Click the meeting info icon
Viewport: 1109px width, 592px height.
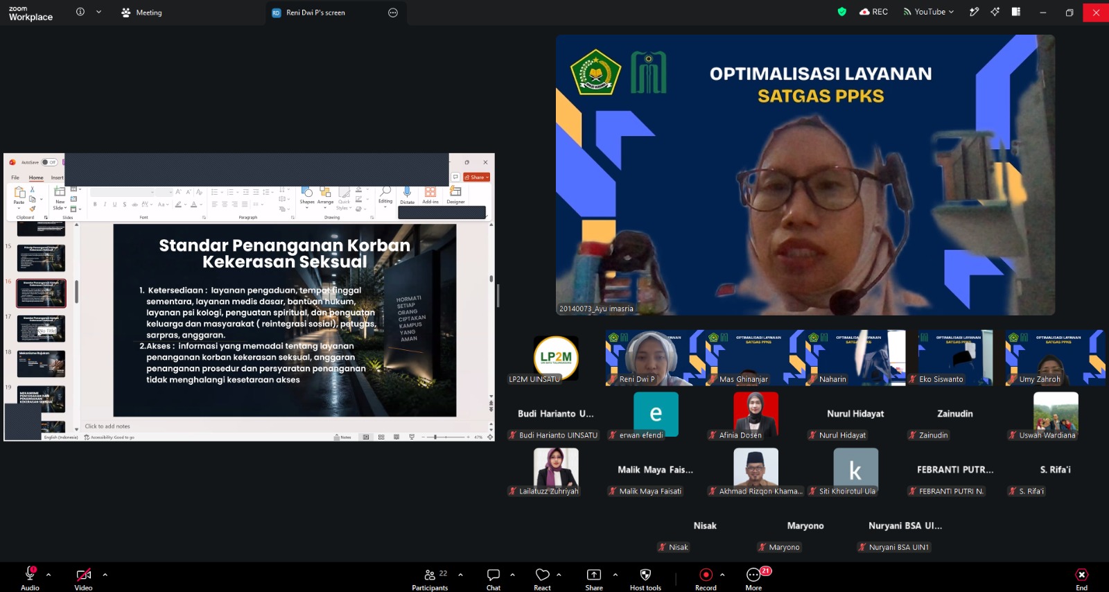click(x=80, y=12)
